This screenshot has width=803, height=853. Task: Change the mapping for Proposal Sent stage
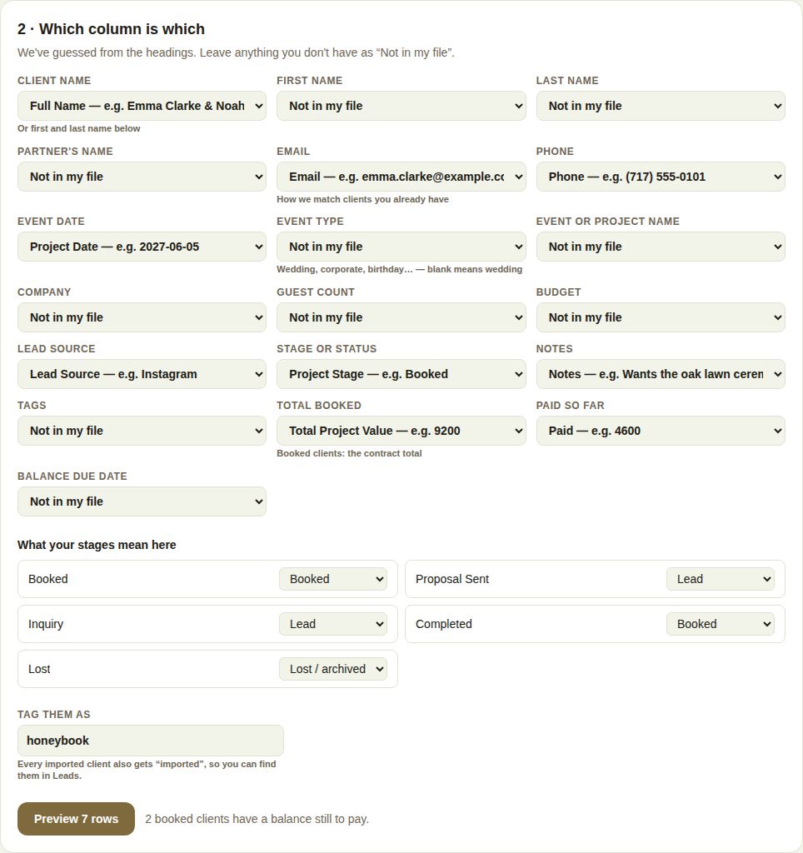(x=721, y=579)
